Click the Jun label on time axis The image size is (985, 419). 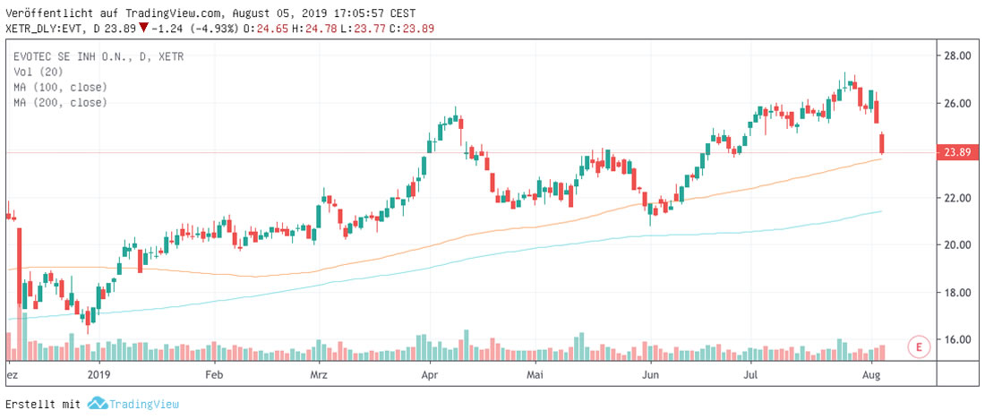(x=651, y=374)
